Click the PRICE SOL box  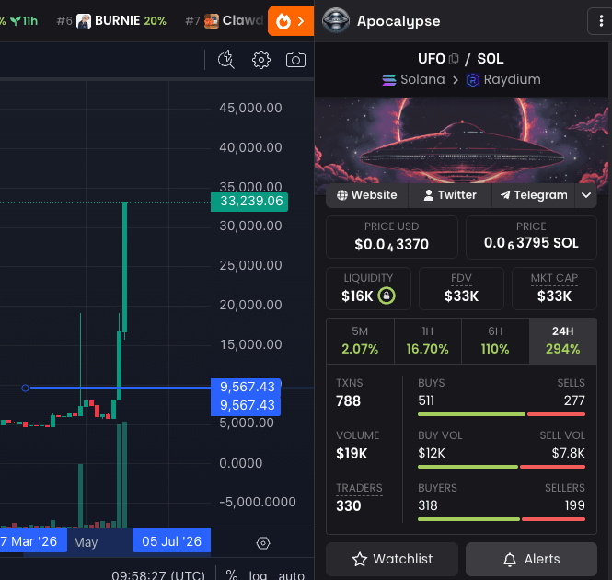click(x=531, y=238)
